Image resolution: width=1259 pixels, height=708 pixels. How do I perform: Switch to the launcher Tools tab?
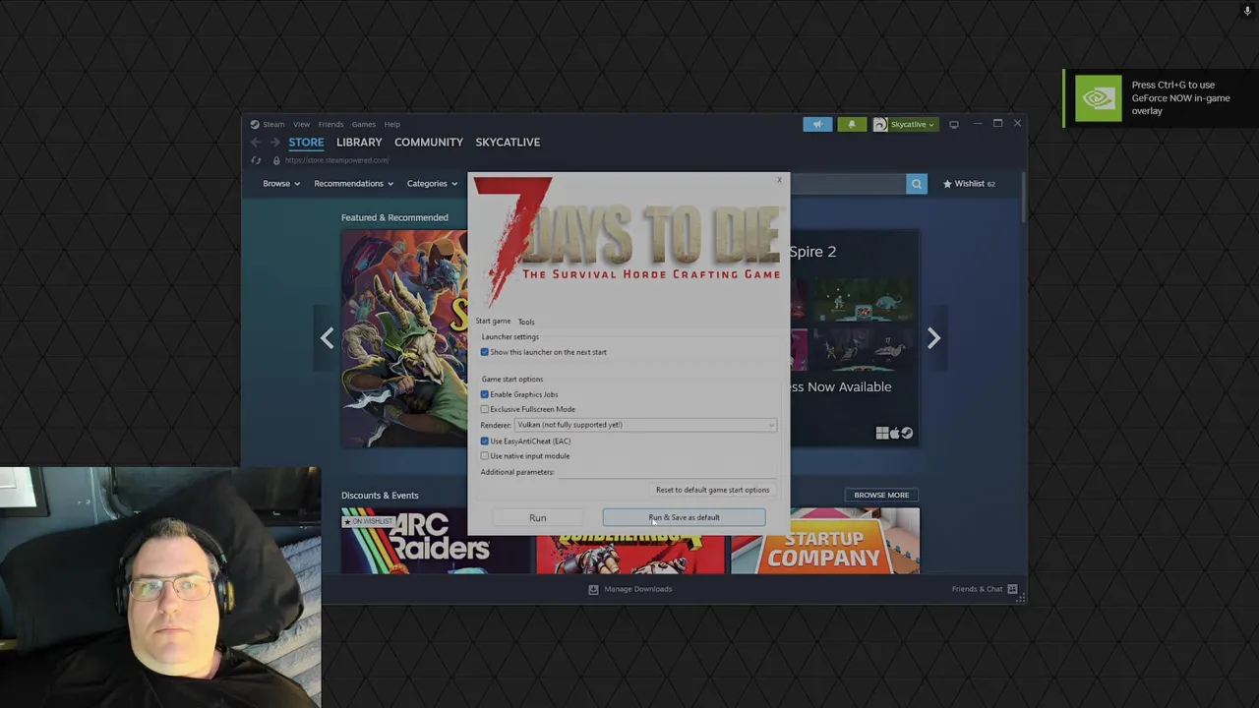coord(526,322)
